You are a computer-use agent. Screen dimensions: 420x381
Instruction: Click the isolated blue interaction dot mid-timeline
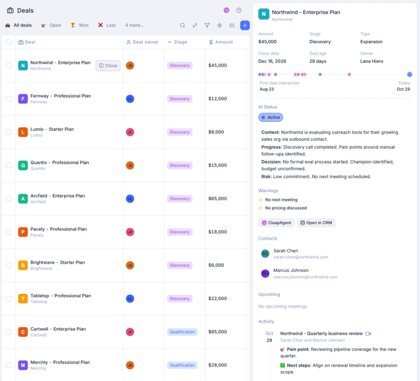[320, 75]
